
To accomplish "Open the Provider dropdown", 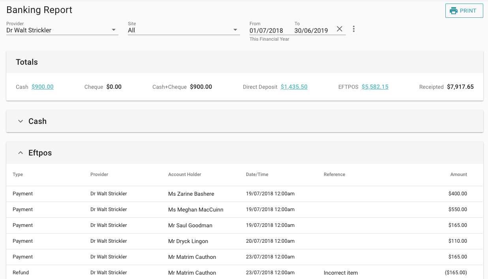I will point(62,30).
